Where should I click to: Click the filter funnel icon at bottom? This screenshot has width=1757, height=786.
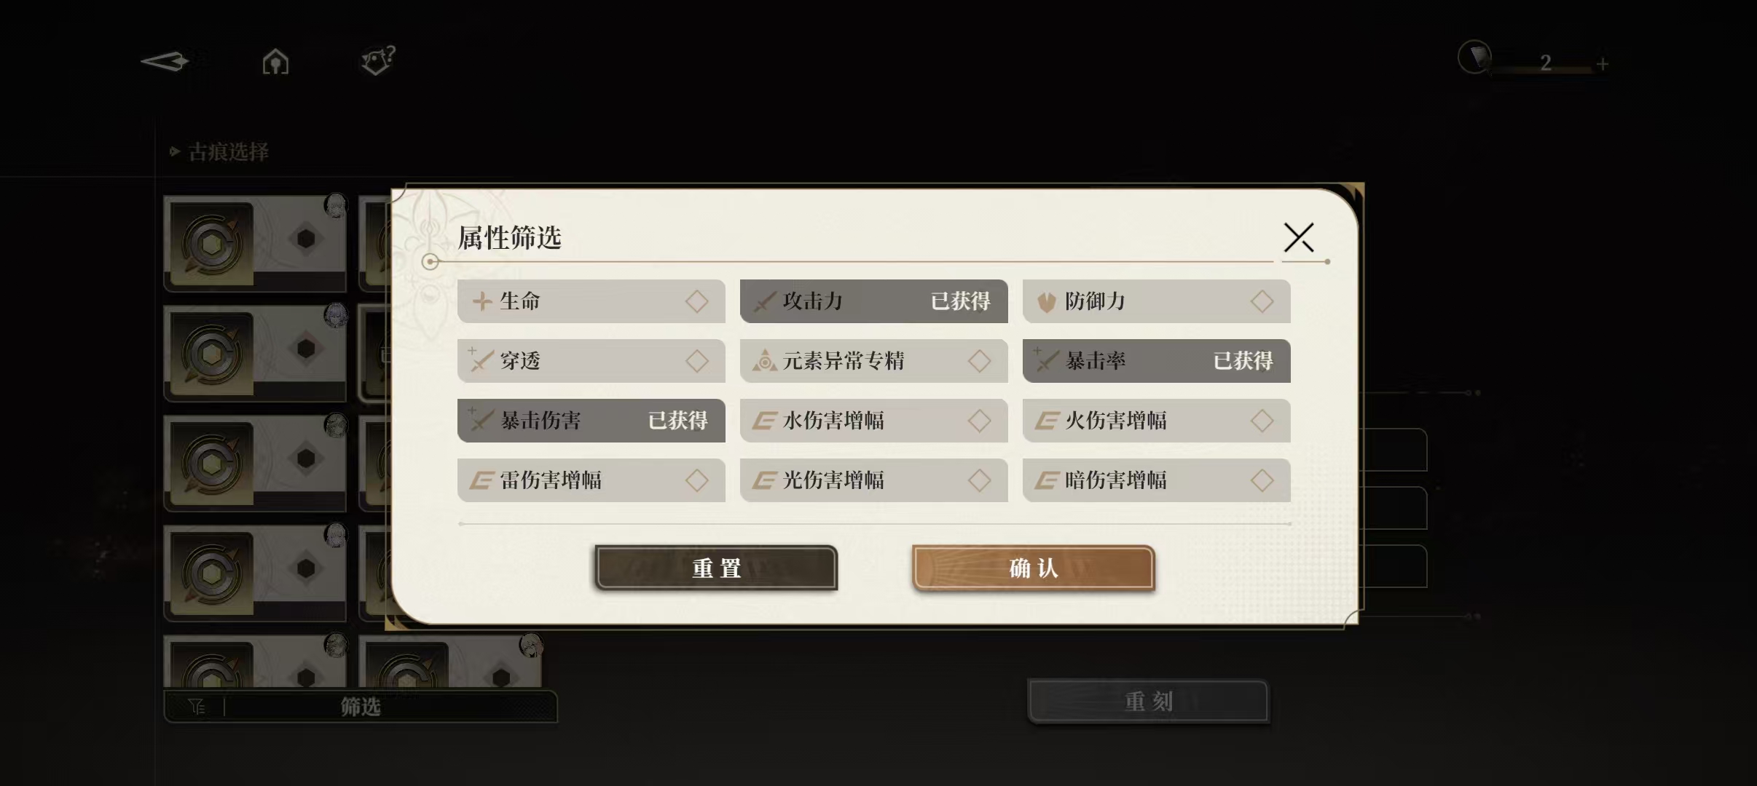tap(197, 707)
